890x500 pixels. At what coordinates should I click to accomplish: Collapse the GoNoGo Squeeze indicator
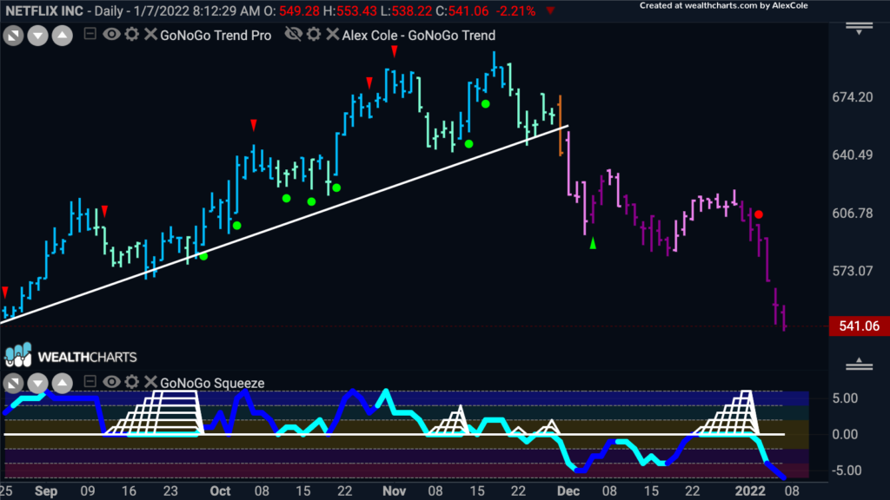click(90, 382)
